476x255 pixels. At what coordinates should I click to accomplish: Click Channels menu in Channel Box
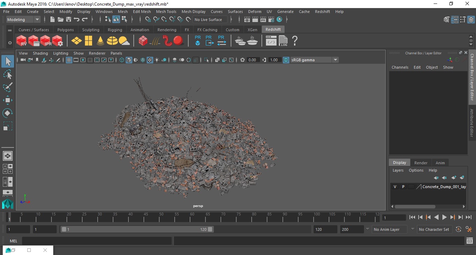pos(400,67)
